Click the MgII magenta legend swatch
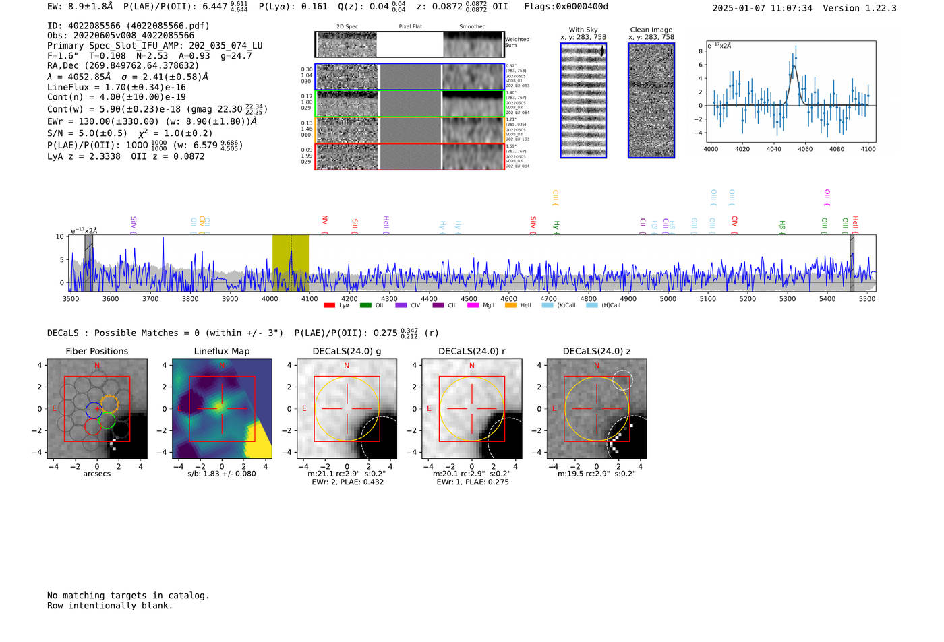944x642 pixels. click(473, 305)
